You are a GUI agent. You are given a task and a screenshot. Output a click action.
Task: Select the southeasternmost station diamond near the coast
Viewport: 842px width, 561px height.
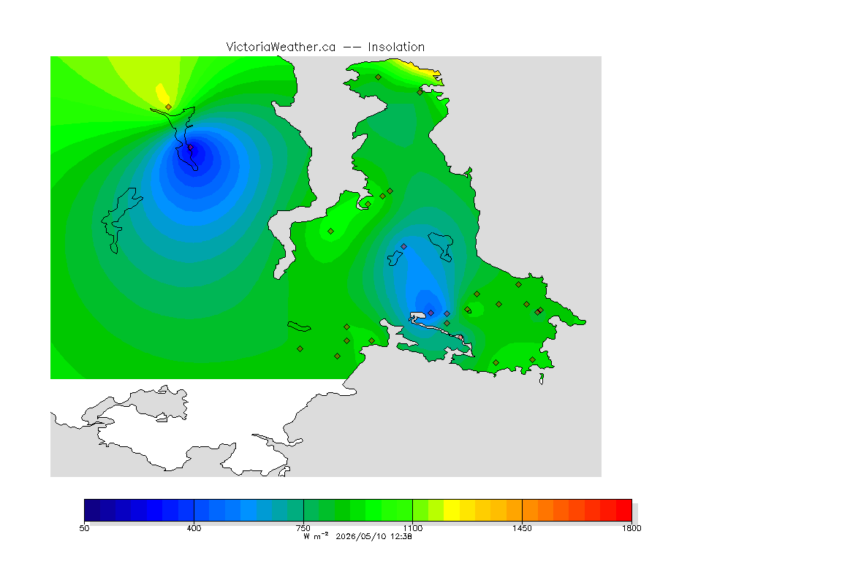click(532, 360)
